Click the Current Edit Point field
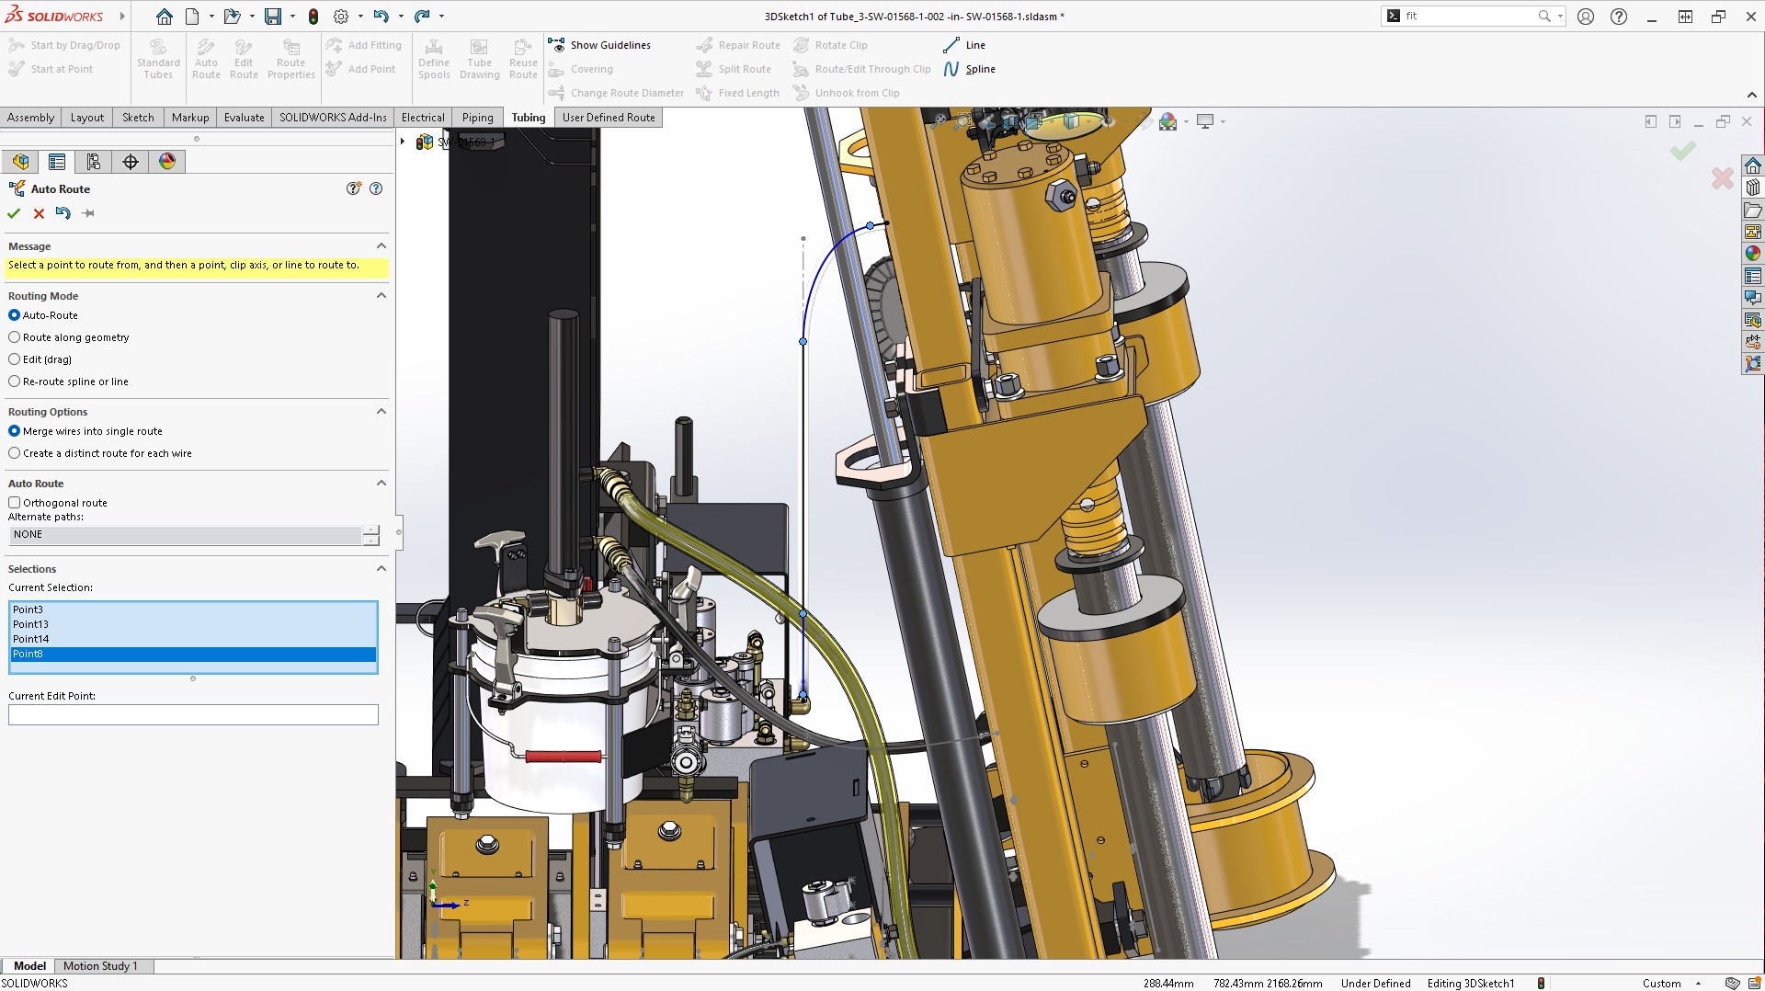This screenshot has width=1765, height=991. point(193,715)
